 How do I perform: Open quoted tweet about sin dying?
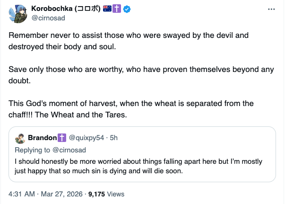[x=142, y=166]
